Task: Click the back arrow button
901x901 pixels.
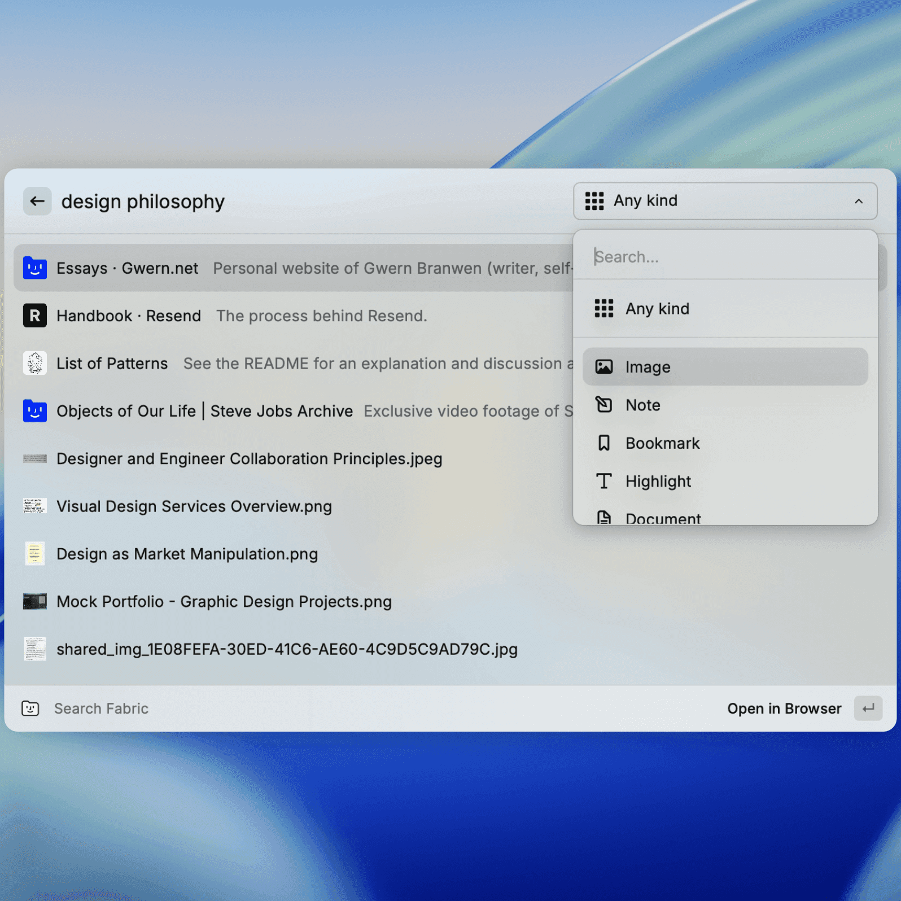Action: click(x=37, y=201)
